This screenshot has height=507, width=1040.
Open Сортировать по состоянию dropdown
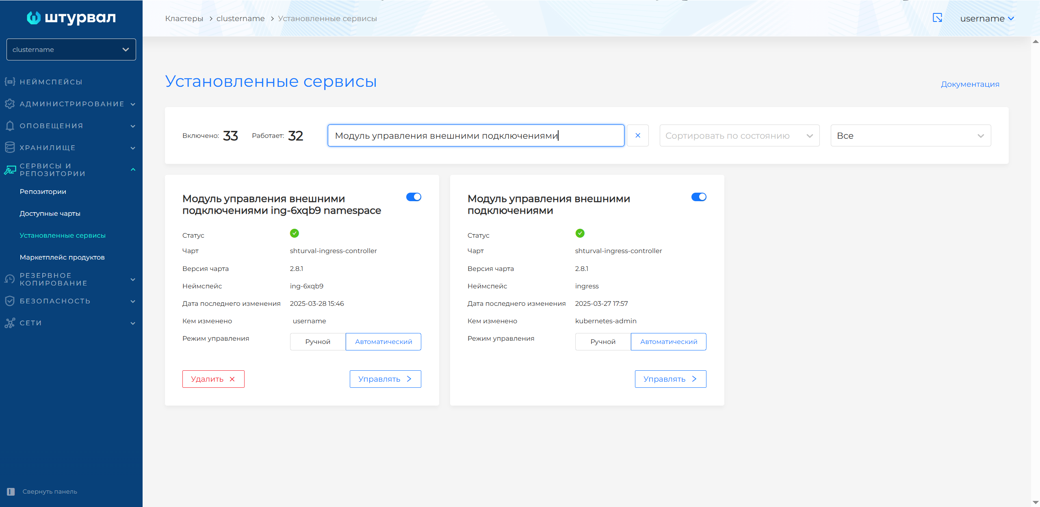pos(739,135)
